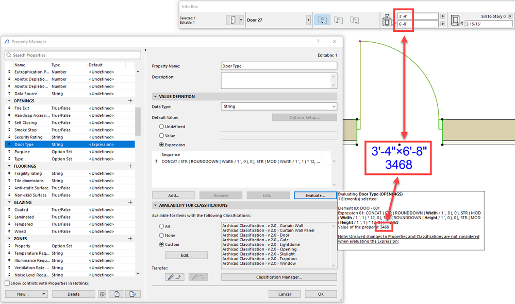Screen dimensions: 515x304
Task: Select the Tile dimensions property row
Action: [70, 181]
